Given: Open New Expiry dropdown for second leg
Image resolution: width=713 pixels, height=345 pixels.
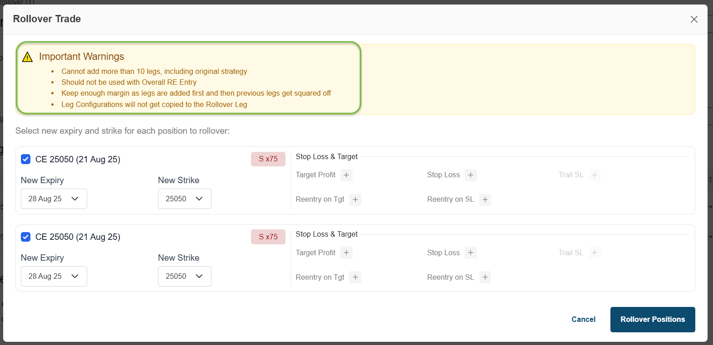Looking at the screenshot, I should (x=54, y=277).
